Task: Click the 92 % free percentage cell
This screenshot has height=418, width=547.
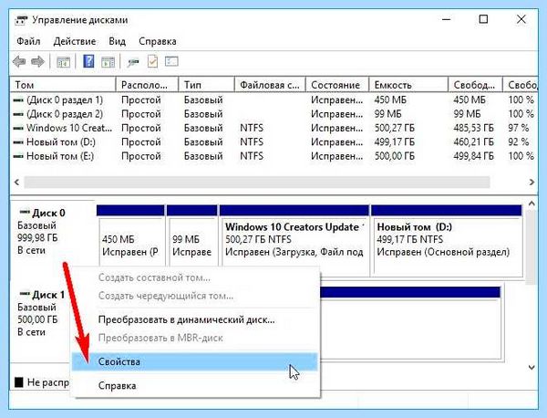Action: click(519, 142)
